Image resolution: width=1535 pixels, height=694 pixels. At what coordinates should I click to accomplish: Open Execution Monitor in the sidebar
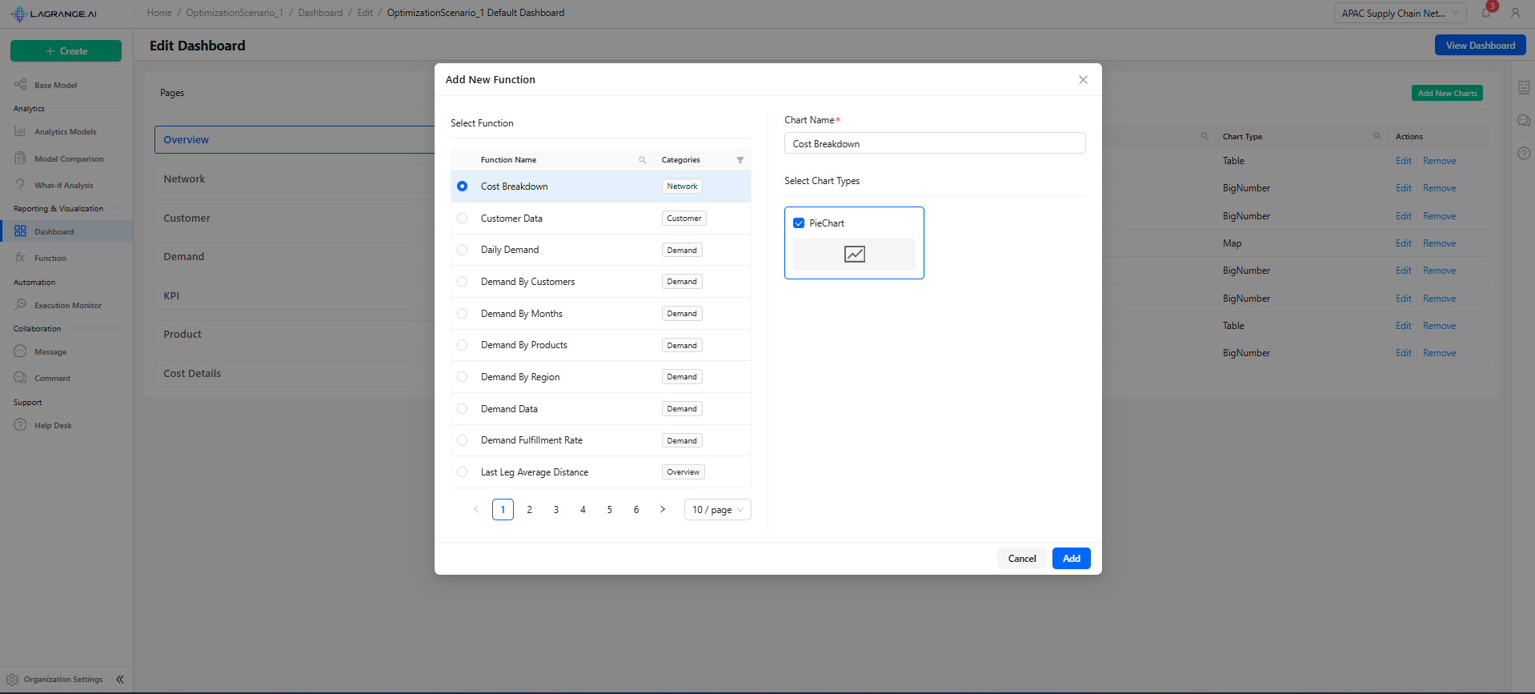pyautogui.click(x=68, y=306)
